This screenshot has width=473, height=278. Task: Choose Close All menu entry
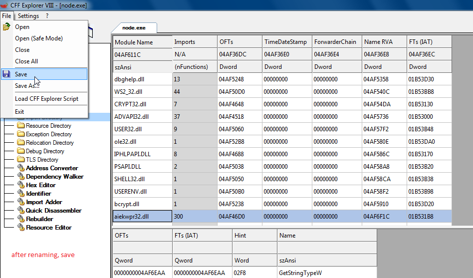(x=44, y=61)
